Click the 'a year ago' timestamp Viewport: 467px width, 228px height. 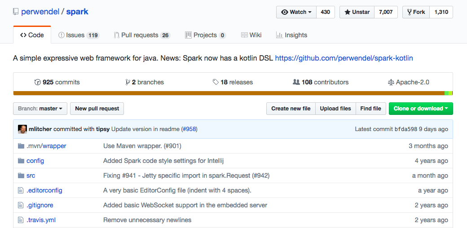click(433, 190)
